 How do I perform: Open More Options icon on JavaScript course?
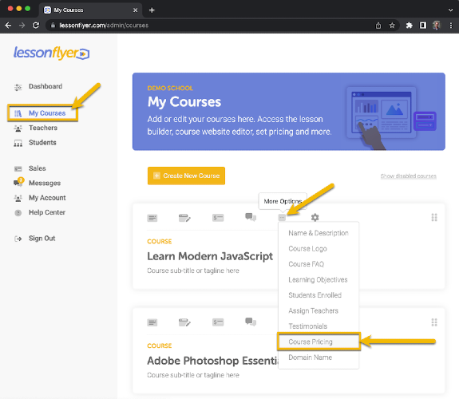pos(282,218)
